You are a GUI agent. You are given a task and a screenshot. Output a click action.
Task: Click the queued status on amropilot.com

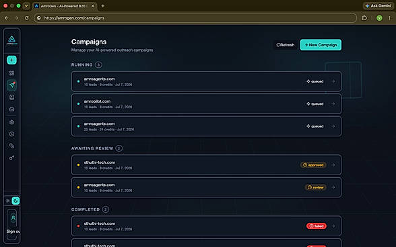315,104
